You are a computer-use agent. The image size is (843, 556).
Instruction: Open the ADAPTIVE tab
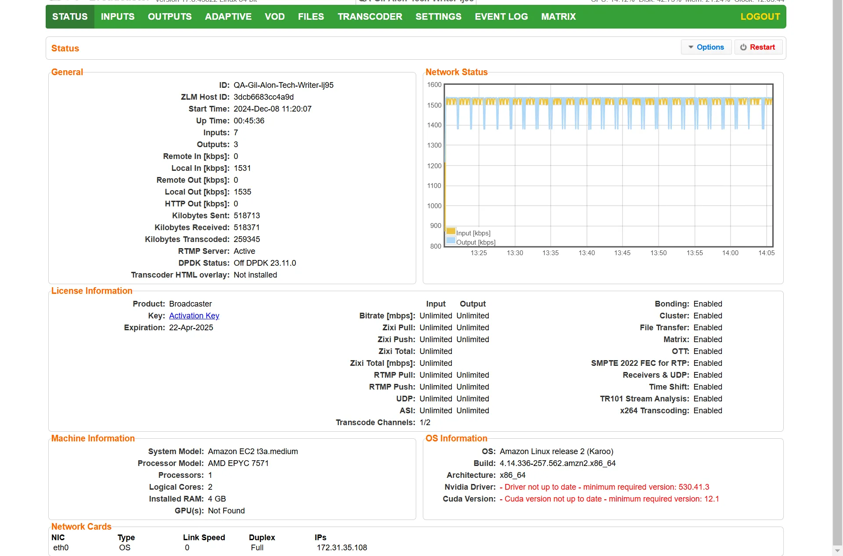point(228,17)
